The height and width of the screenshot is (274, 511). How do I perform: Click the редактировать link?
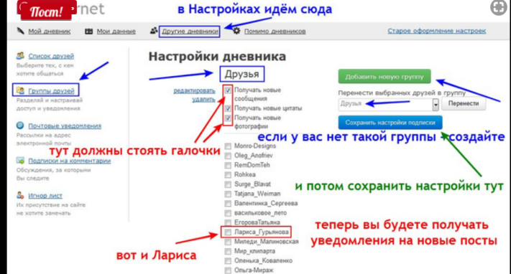(x=194, y=91)
